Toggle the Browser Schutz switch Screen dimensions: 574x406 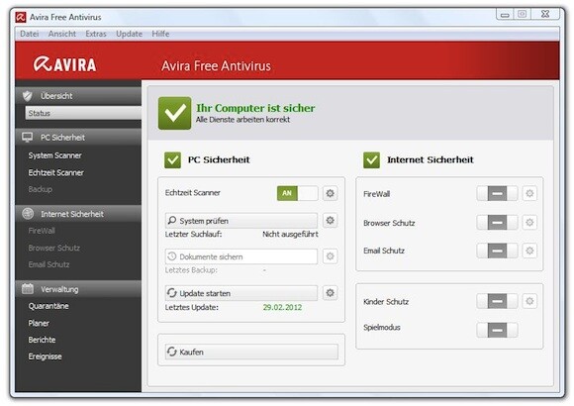[x=497, y=222]
